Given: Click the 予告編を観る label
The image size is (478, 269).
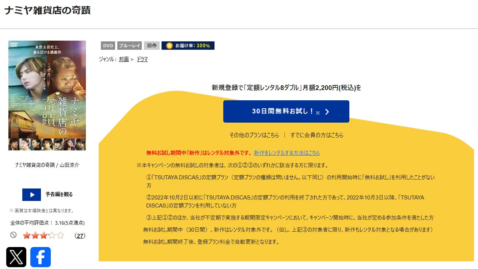Looking at the screenshot, I should pos(59,194).
